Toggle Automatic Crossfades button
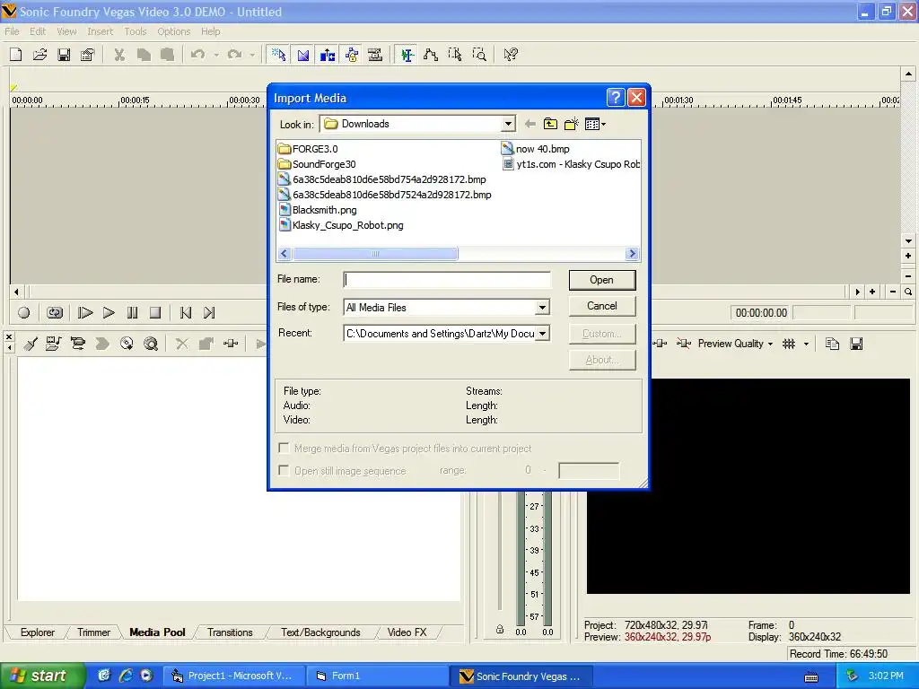Screen dimensions: 919x689 (303, 55)
